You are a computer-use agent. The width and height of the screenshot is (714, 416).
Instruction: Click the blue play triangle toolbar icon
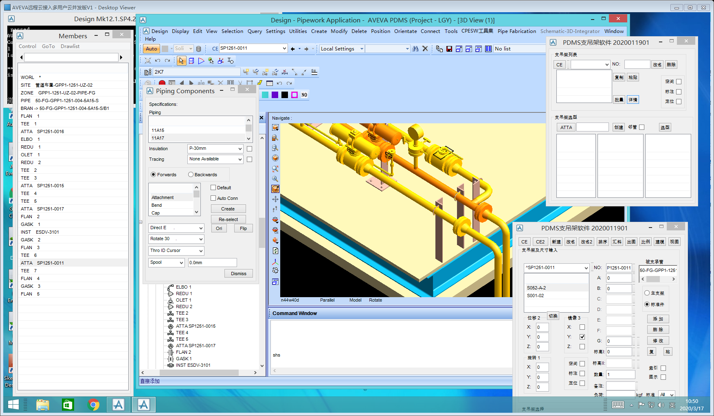[201, 61]
